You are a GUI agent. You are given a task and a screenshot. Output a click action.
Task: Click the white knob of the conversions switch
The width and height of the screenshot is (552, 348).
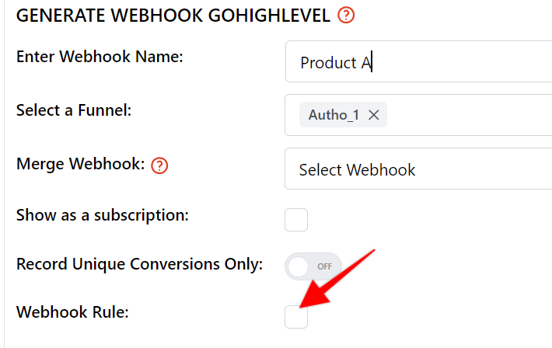point(299,266)
